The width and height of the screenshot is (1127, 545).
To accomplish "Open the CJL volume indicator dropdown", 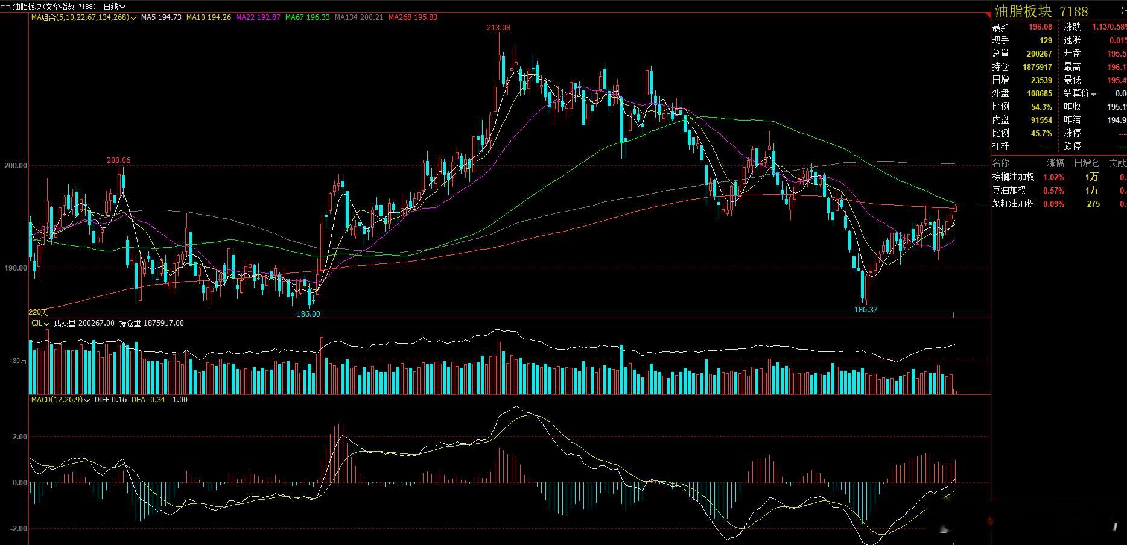I will [x=40, y=323].
